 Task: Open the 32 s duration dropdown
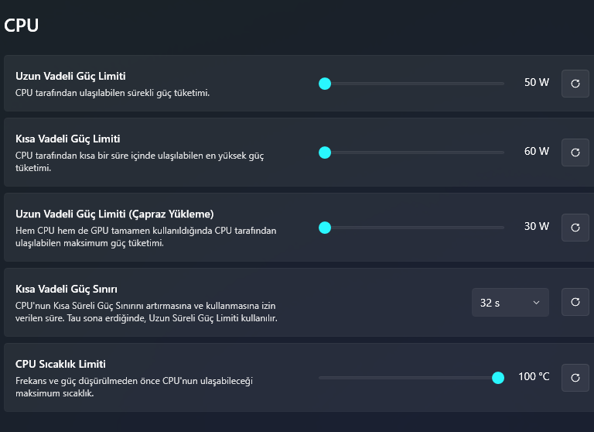[510, 303]
